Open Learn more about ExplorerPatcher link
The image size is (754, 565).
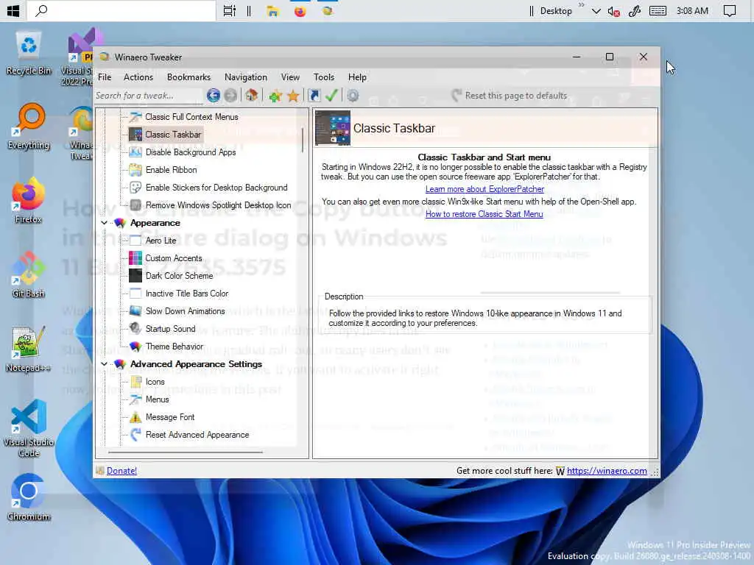pyautogui.click(x=485, y=189)
